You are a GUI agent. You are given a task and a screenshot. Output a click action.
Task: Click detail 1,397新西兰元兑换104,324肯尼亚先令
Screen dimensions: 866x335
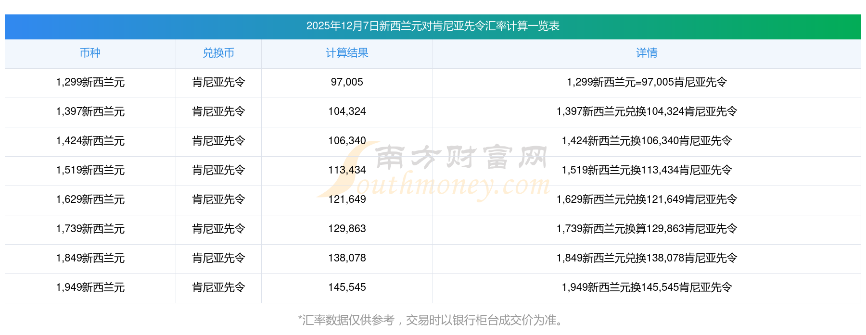[647, 112]
